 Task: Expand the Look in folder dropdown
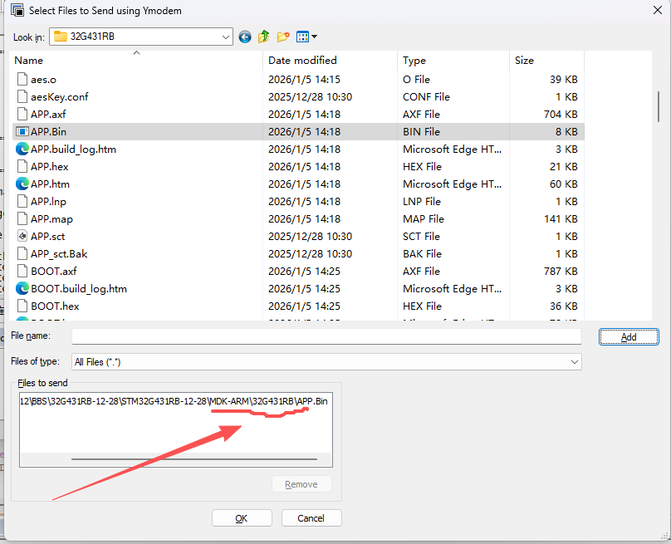tap(226, 37)
